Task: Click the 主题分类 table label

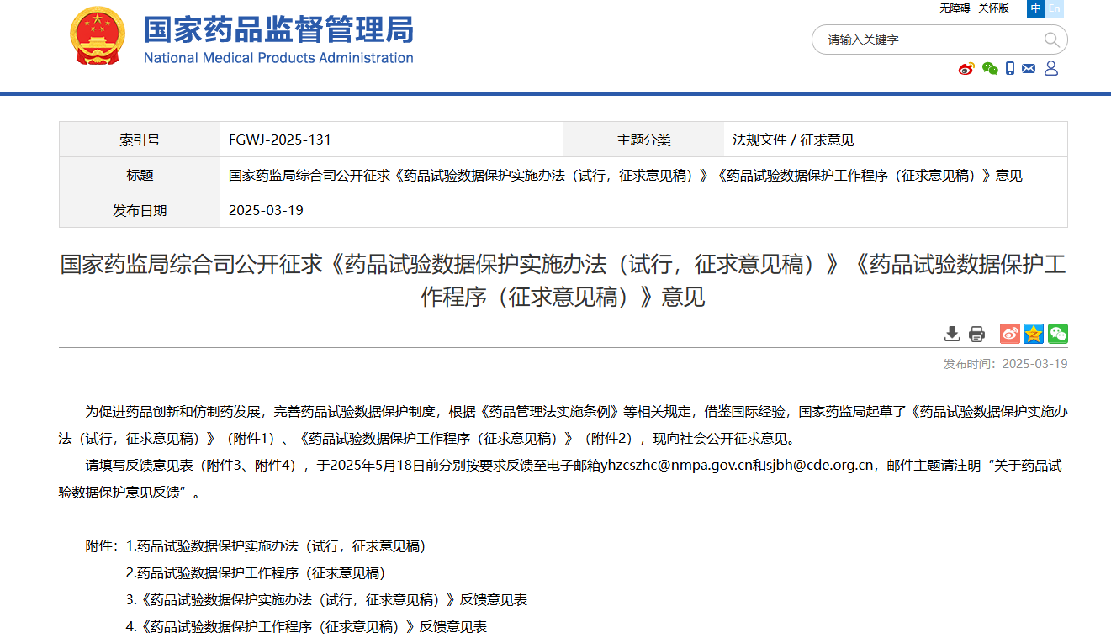Action: 643,140
